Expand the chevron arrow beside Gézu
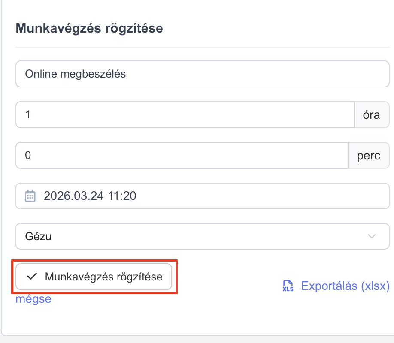Image resolution: width=394 pixels, height=343 pixels. click(x=372, y=236)
